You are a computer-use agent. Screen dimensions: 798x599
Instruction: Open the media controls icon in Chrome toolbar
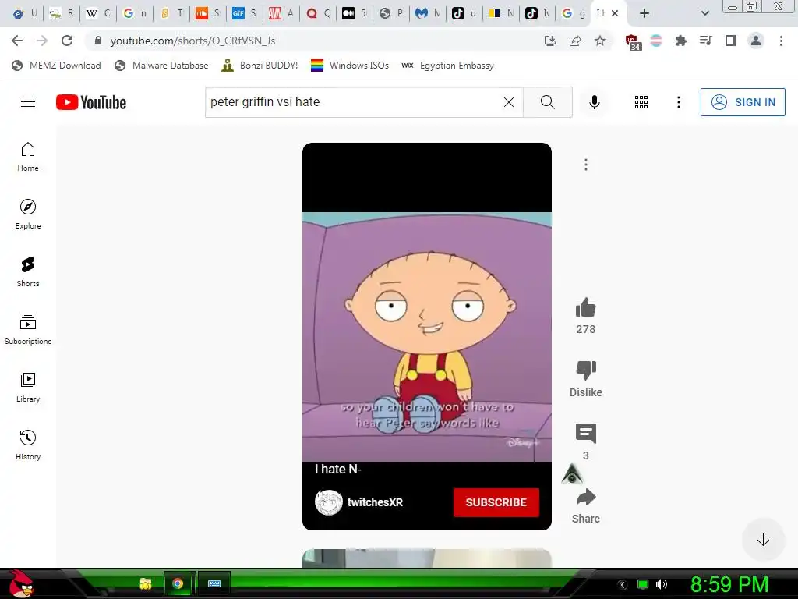[705, 41]
